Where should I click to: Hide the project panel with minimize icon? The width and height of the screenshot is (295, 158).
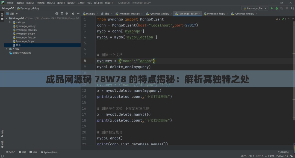pyautogui.click(x=78, y=13)
